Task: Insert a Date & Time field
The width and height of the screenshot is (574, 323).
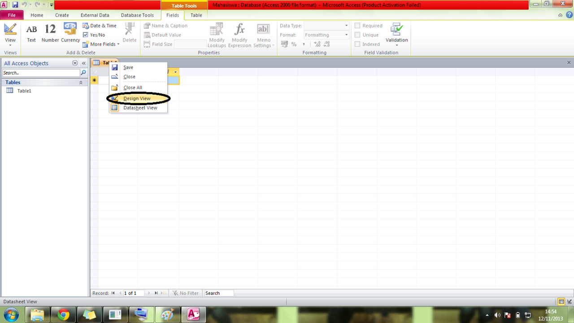Action: pos(100,26)
